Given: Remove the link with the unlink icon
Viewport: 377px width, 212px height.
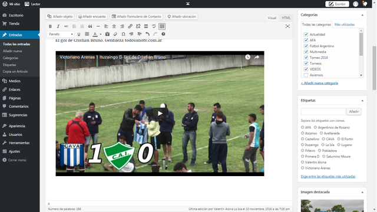Looking at the screenshot, I should point(138,26).
